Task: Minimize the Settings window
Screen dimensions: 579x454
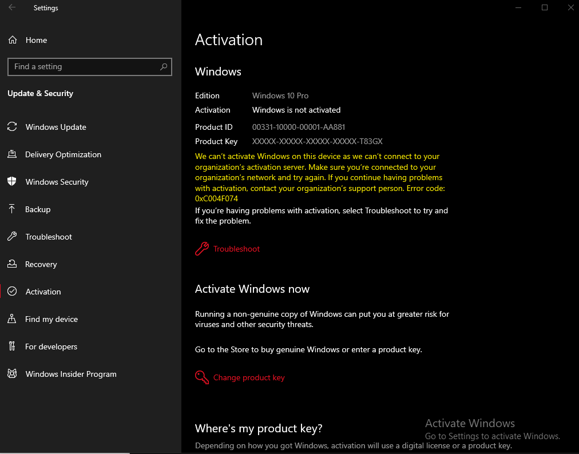Action: coord(518,8)
